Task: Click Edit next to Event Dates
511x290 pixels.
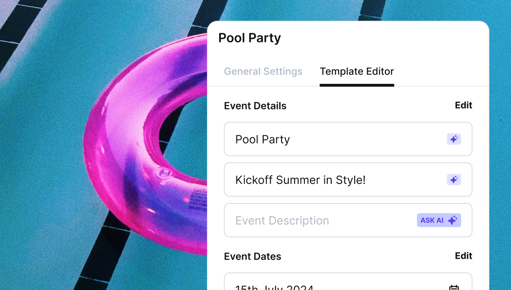Action: pyautogui.click(x=463, y=256)
